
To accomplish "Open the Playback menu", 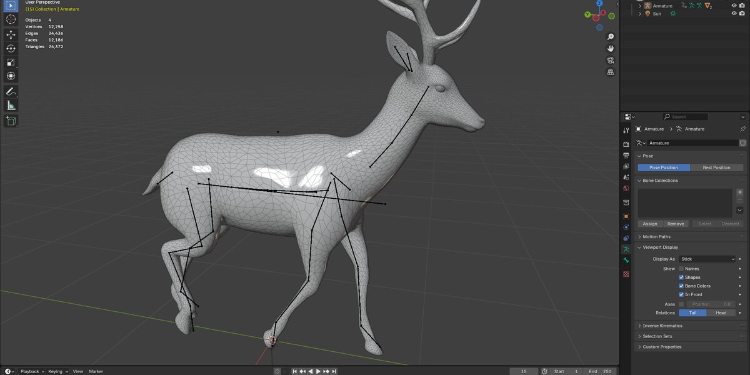I will 30,371.
